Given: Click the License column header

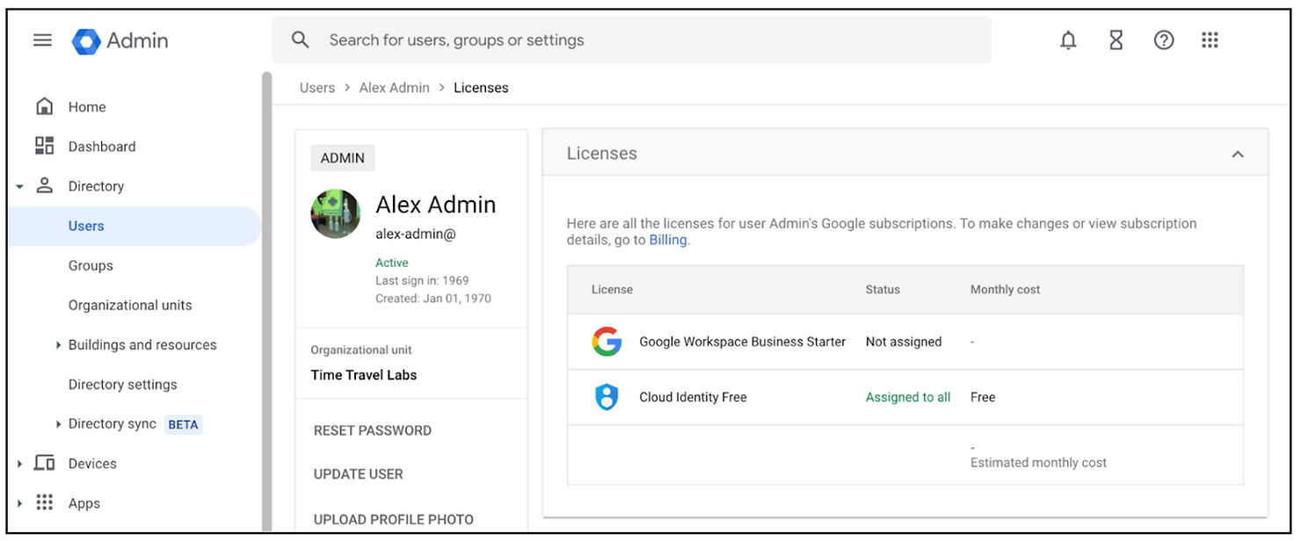Looking at the screenshot, I should click(x=612, y=289).
